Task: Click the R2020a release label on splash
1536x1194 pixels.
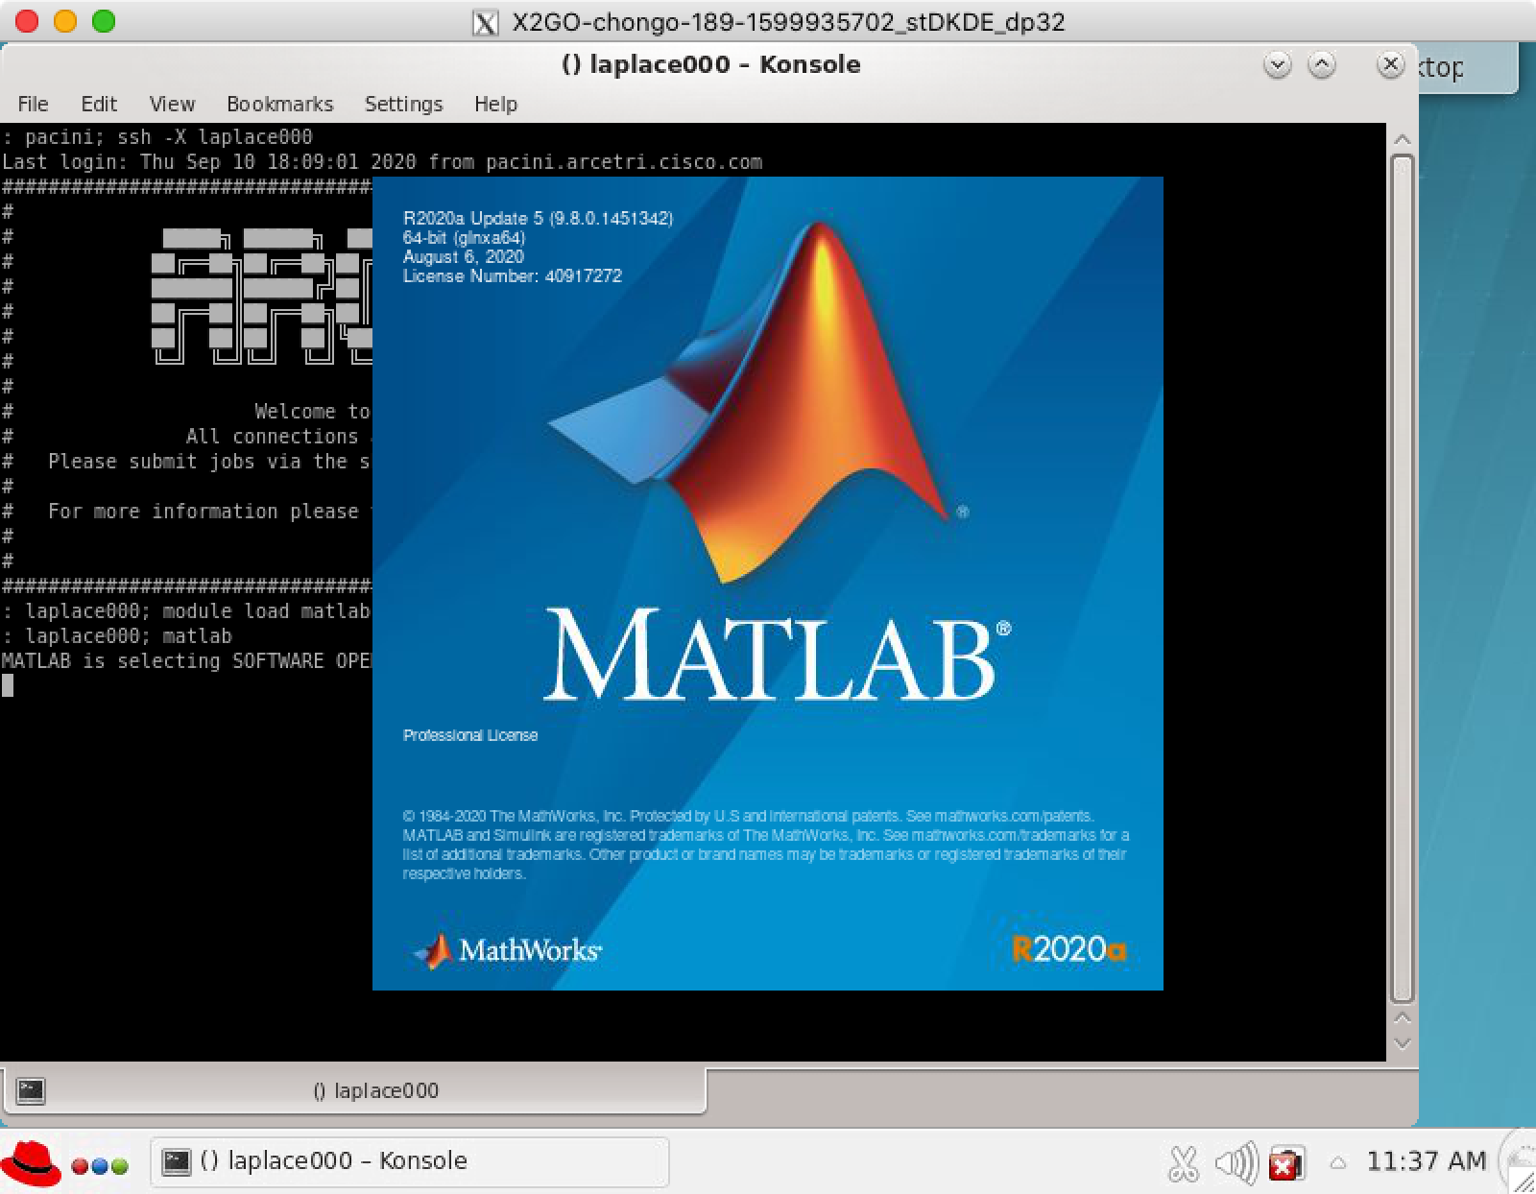Action: [1068, 949]
